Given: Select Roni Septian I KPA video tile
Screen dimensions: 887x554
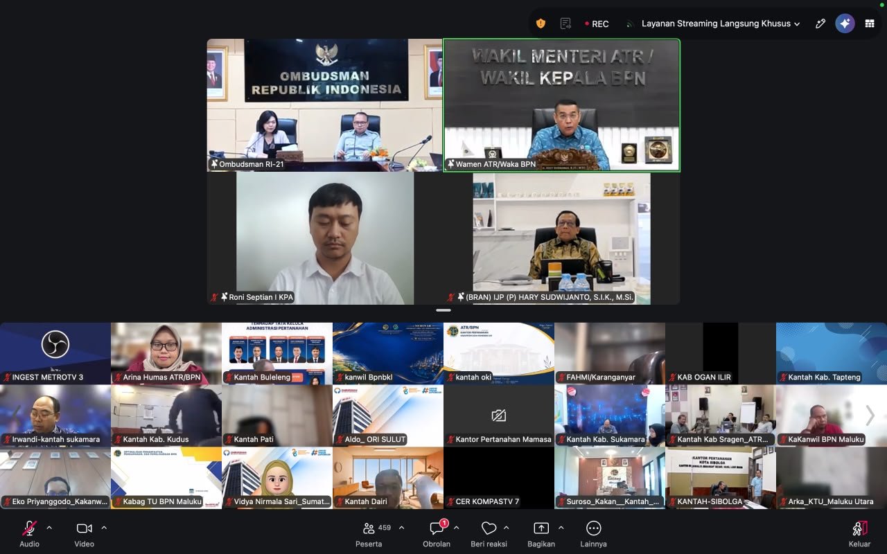Looking at the screenshot, I should [325, 238].
